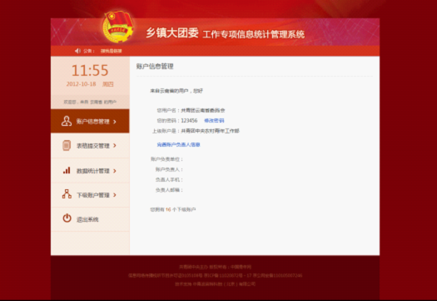Click the power icon for 退出系统

click(x=67, y=218)
